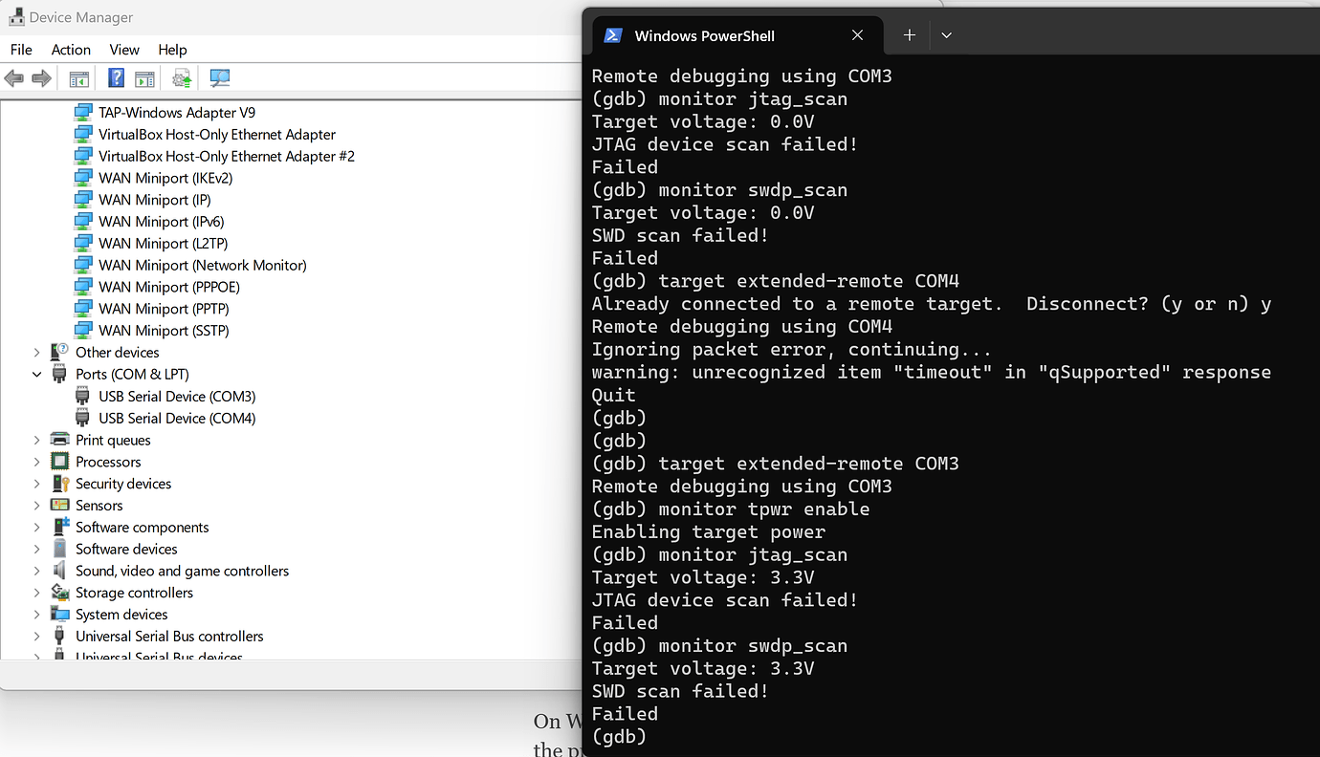Click the Scan for hardware changes icon
The image size is (1320, 757).
pyautogui.click(x=220, y=78)
